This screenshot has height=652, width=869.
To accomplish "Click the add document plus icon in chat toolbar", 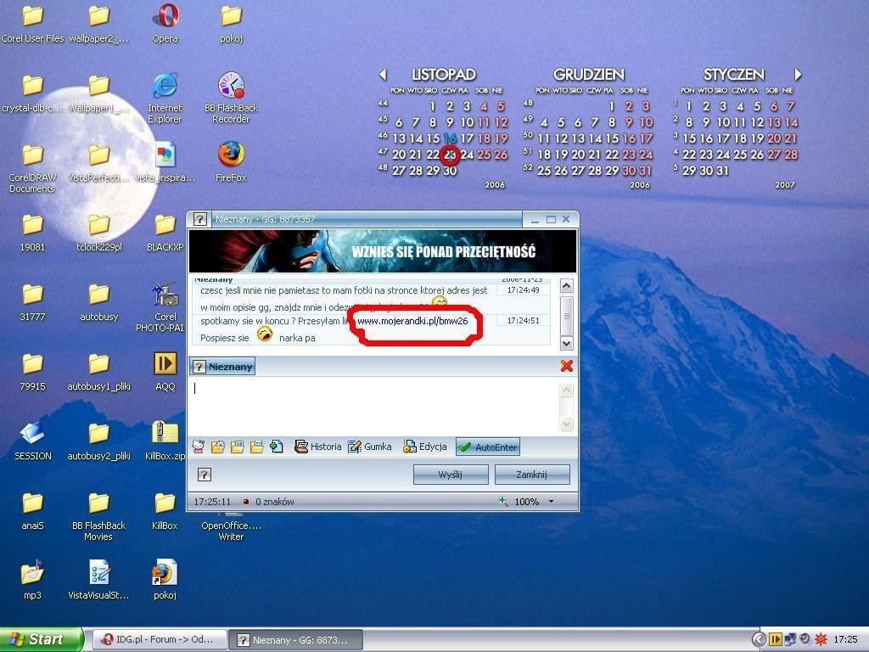I will click(x=277, y=447).
